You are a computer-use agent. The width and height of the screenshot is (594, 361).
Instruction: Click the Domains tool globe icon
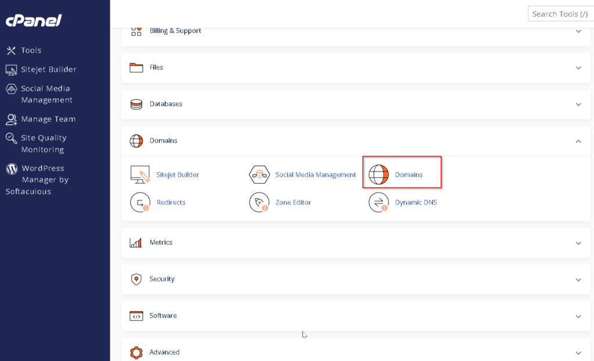tap(379, 174)
